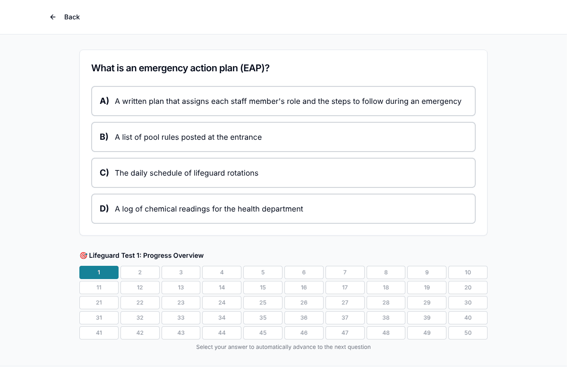This screenshot has width=574, height=373.
Task: Open question 21 from the grid
Action: click(x=99, y=303)
